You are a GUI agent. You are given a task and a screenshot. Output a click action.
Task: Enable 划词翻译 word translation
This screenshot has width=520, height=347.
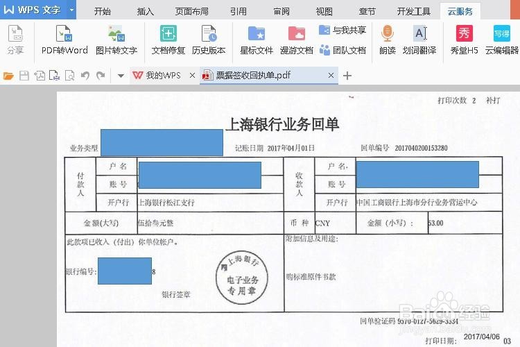pyautogui.click(x=419, y=39)
